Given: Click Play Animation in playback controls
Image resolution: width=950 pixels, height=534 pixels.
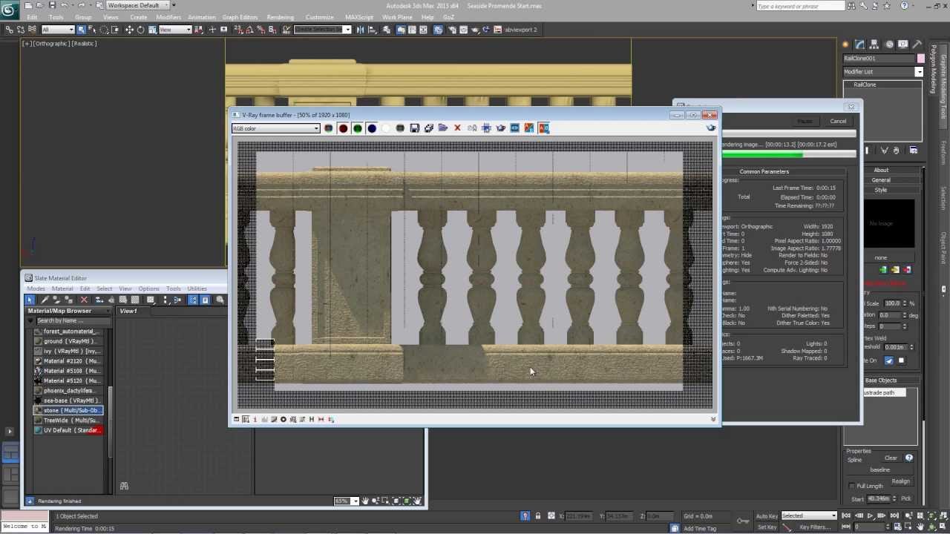Looking at the screenshot, I should tap(868, 515).
